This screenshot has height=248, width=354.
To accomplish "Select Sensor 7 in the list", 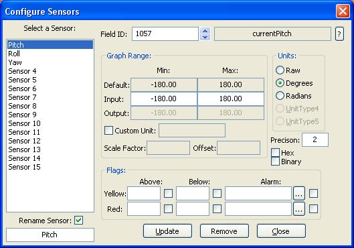I will pyautogui.click(x=50, y=97).
